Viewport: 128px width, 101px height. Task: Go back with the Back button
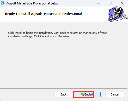tap(64, 94)
